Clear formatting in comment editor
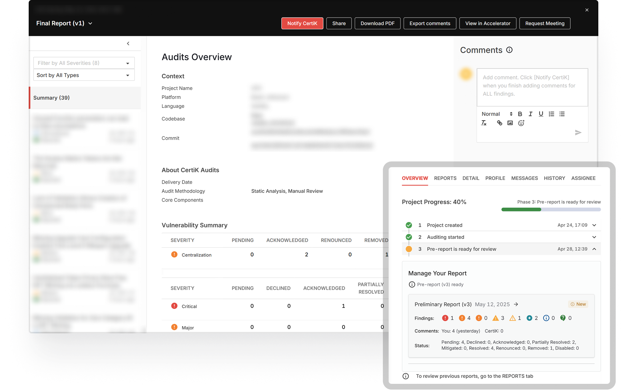 [x=484, y=123]
